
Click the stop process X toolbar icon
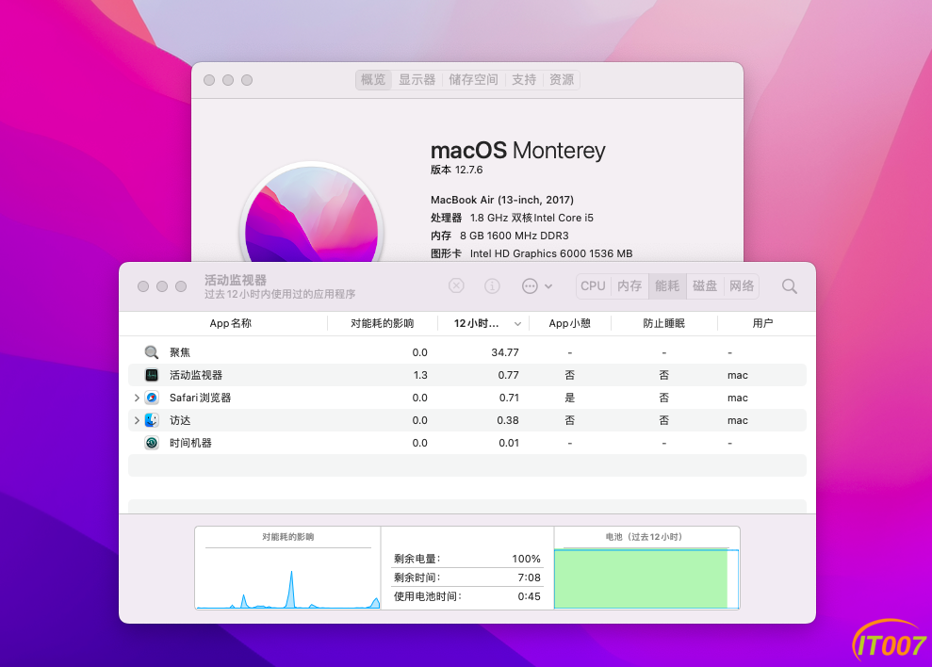(x=456, y=286)
